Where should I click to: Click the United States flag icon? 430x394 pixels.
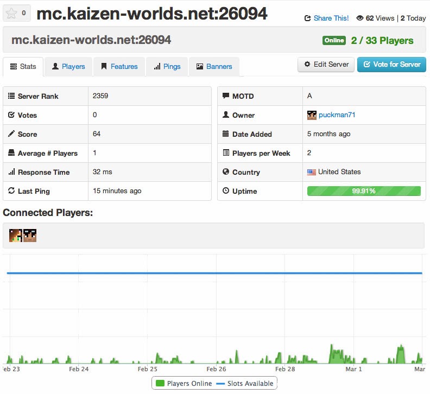coord(312,172)
